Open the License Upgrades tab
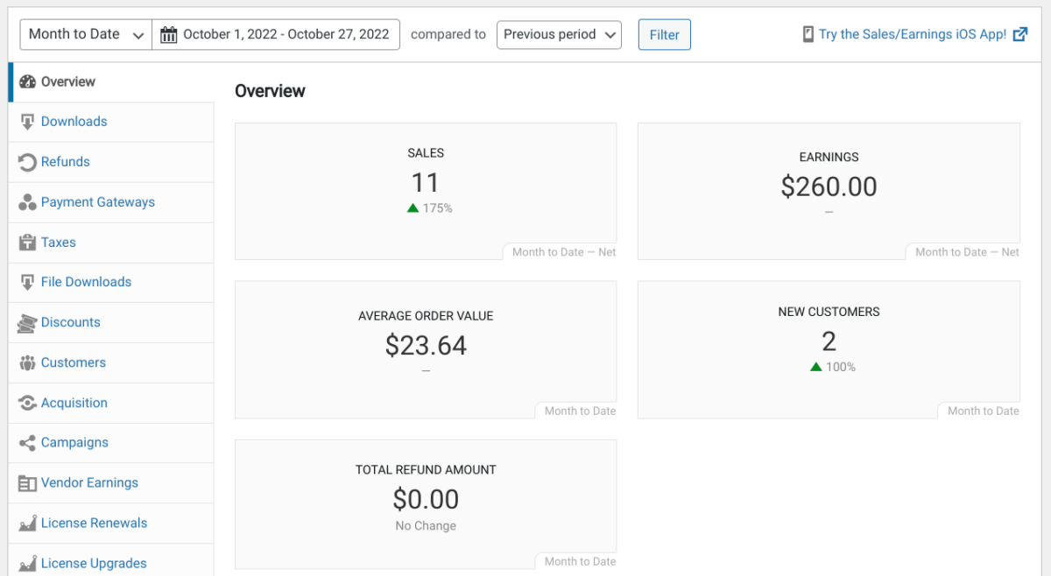1051x576 pixels. pyautogui.click(x=94, y=563)
